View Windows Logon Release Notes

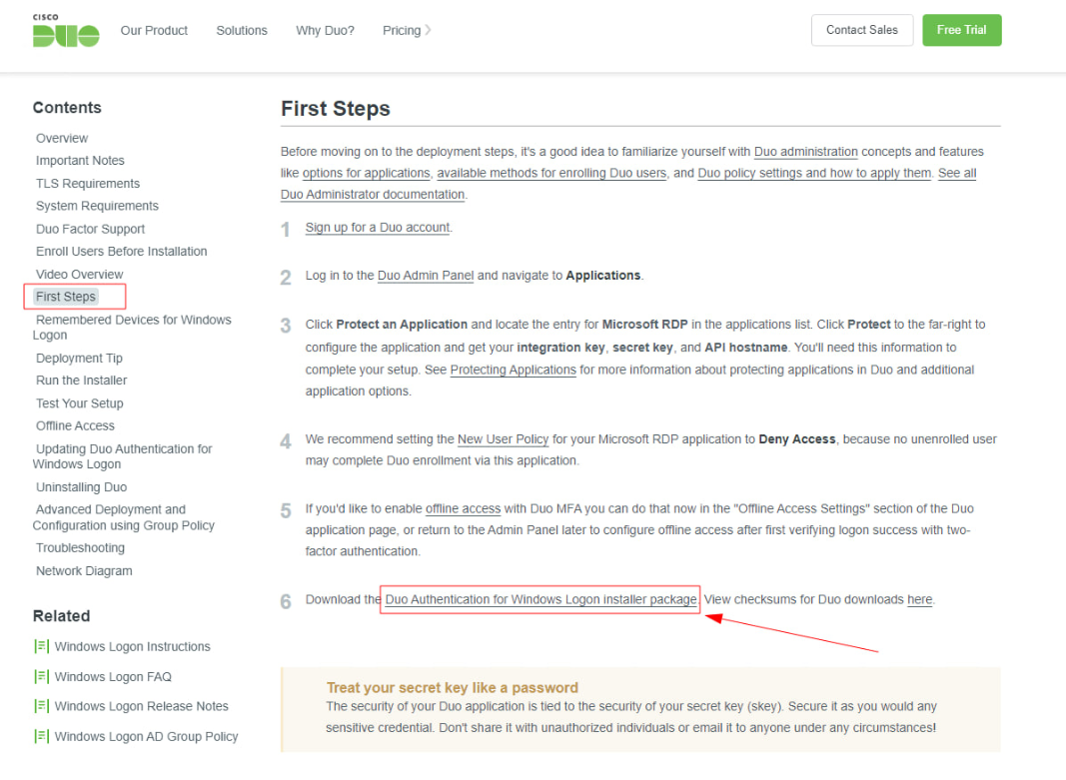point(142,706)
